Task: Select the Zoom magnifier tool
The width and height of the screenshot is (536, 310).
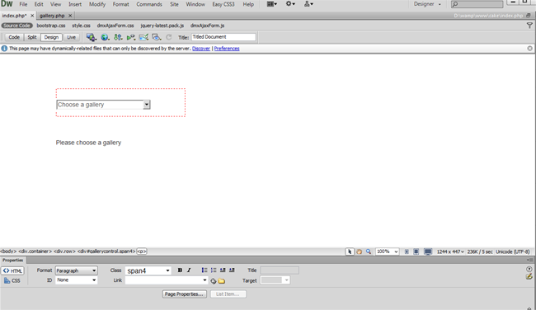Action: tap(369, 251)
